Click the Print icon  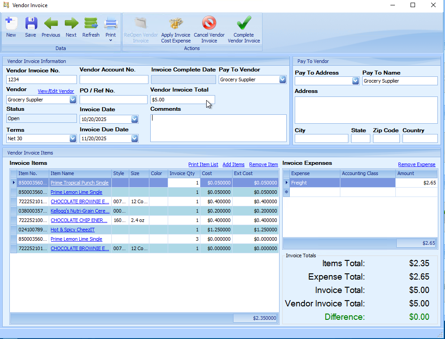(110, 23)
